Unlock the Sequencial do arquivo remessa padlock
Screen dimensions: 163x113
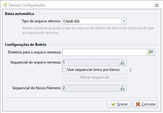click(123, 62)
